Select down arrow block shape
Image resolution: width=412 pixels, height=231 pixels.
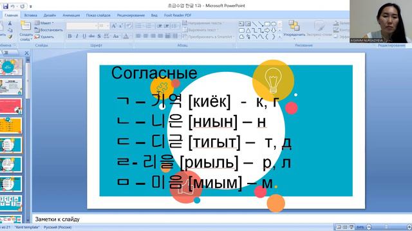274,31
